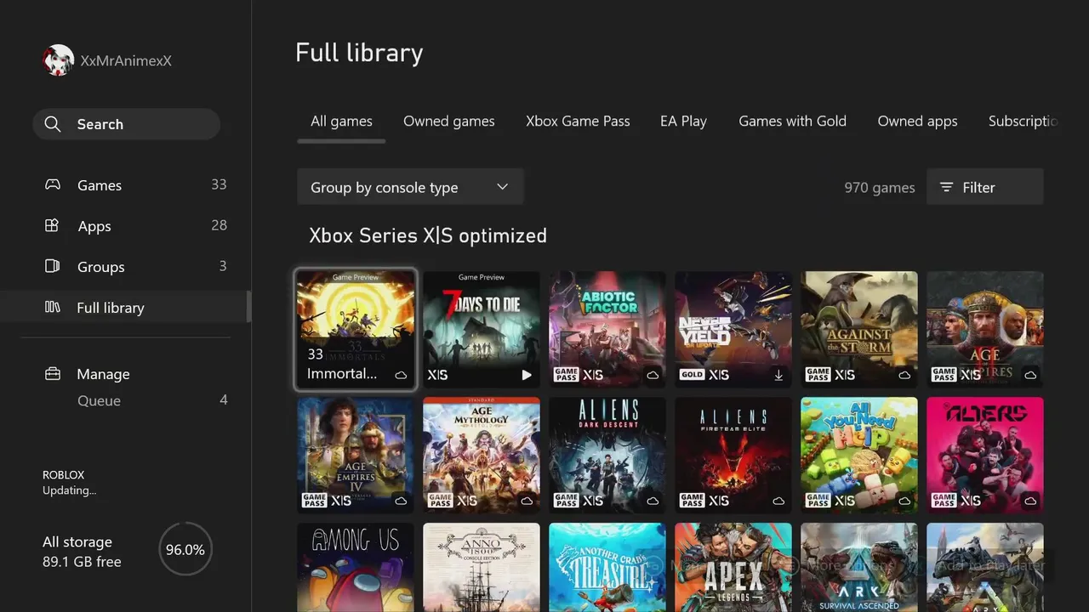Click the cloud icon on Against the Storm
This screenshot has height=612, width=1089.
(x=904, y=375)
